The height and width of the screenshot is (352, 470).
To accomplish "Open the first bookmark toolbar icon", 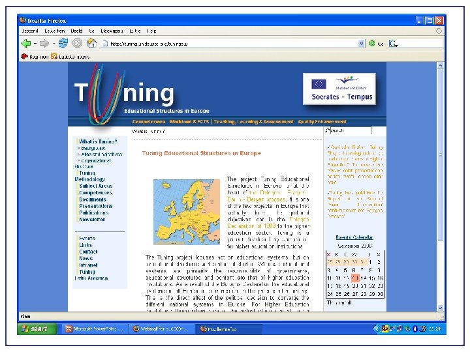I will [24, 56].
